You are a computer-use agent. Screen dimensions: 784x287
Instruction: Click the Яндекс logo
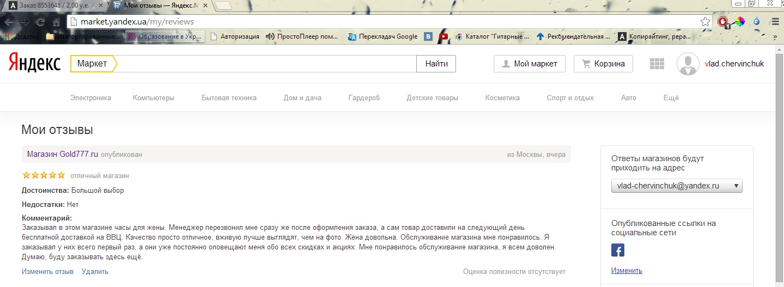click(35, 64)
